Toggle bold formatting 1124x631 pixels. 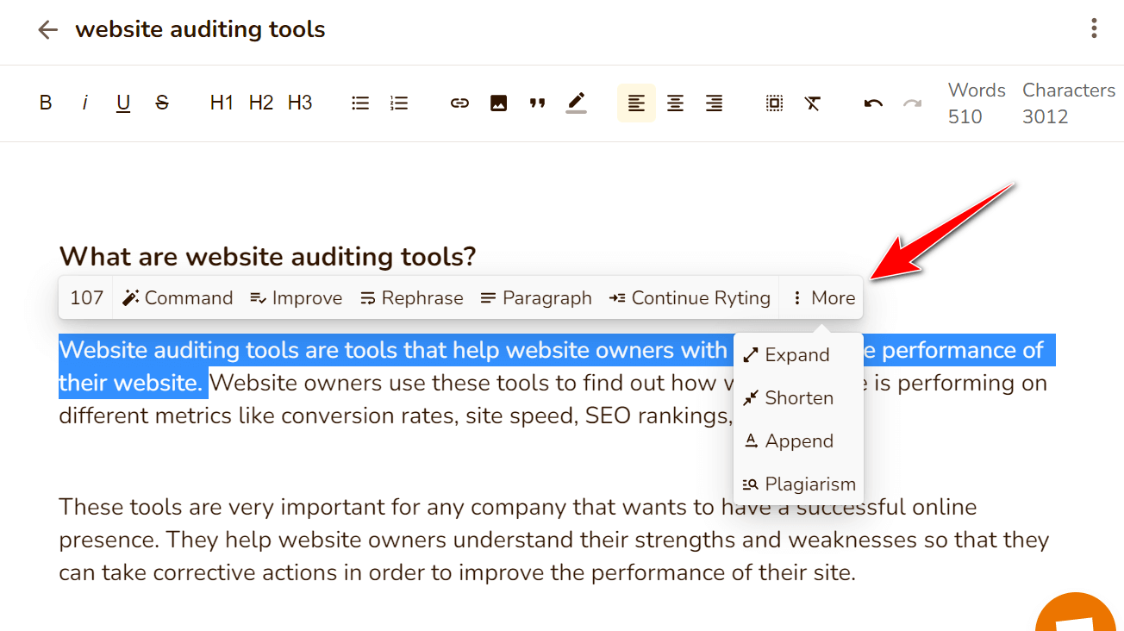coord(45,103)
